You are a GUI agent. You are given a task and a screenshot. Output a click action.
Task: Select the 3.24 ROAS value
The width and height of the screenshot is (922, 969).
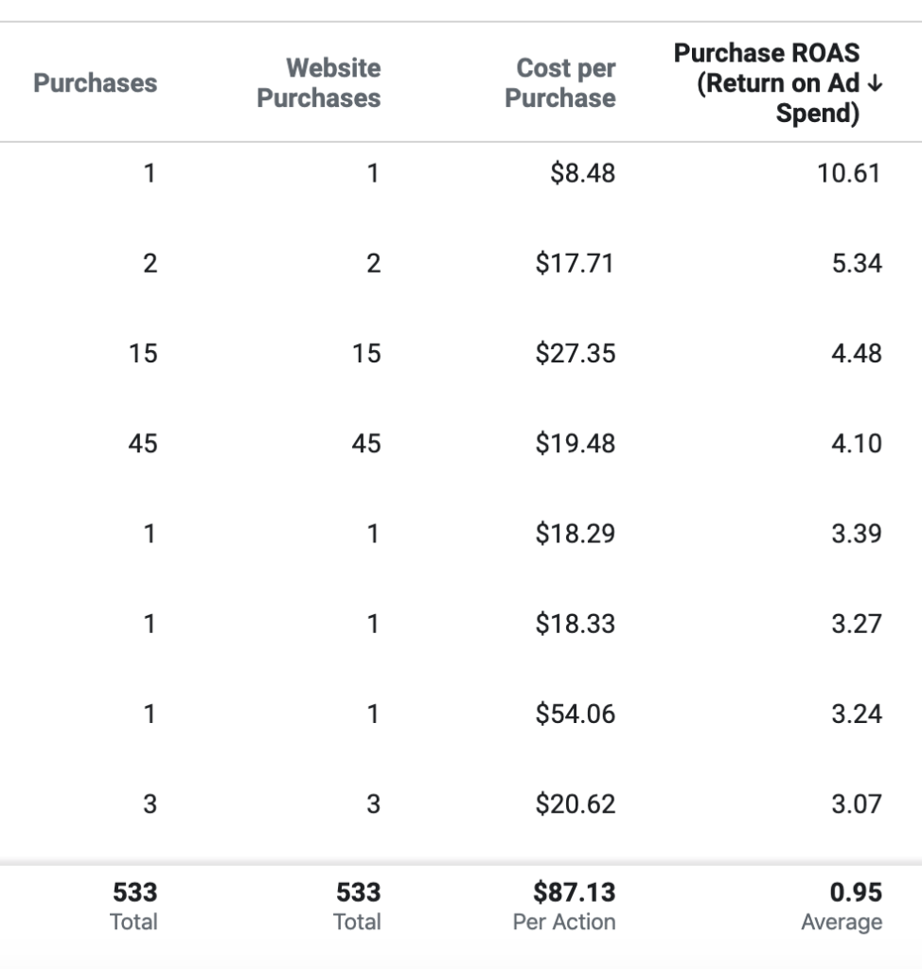click(857, 714)
